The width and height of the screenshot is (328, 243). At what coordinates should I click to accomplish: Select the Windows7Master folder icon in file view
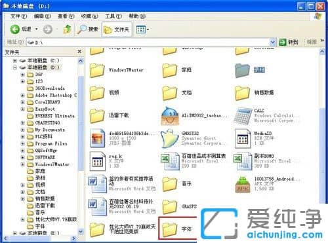pos(96,70)
